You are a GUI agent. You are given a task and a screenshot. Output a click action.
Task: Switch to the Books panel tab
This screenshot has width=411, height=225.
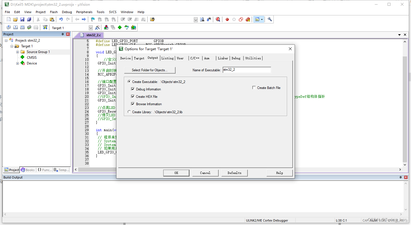[x=28, y=170]
